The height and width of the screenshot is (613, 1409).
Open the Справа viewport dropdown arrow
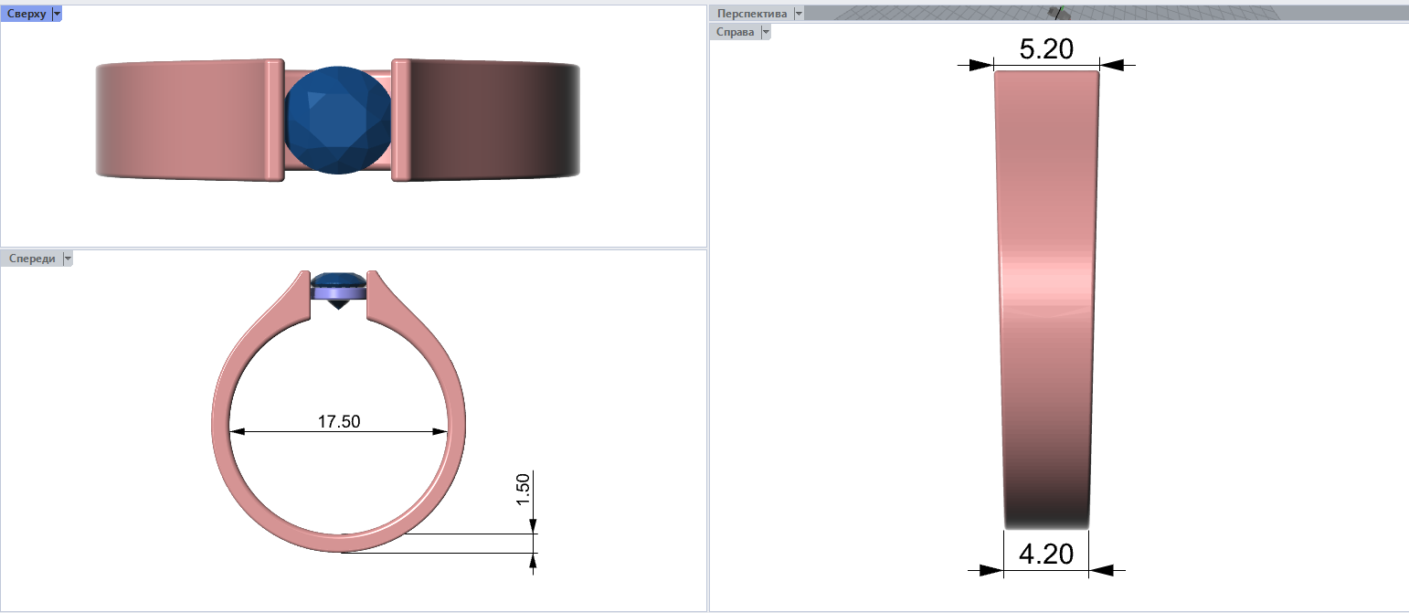(766, 32)
